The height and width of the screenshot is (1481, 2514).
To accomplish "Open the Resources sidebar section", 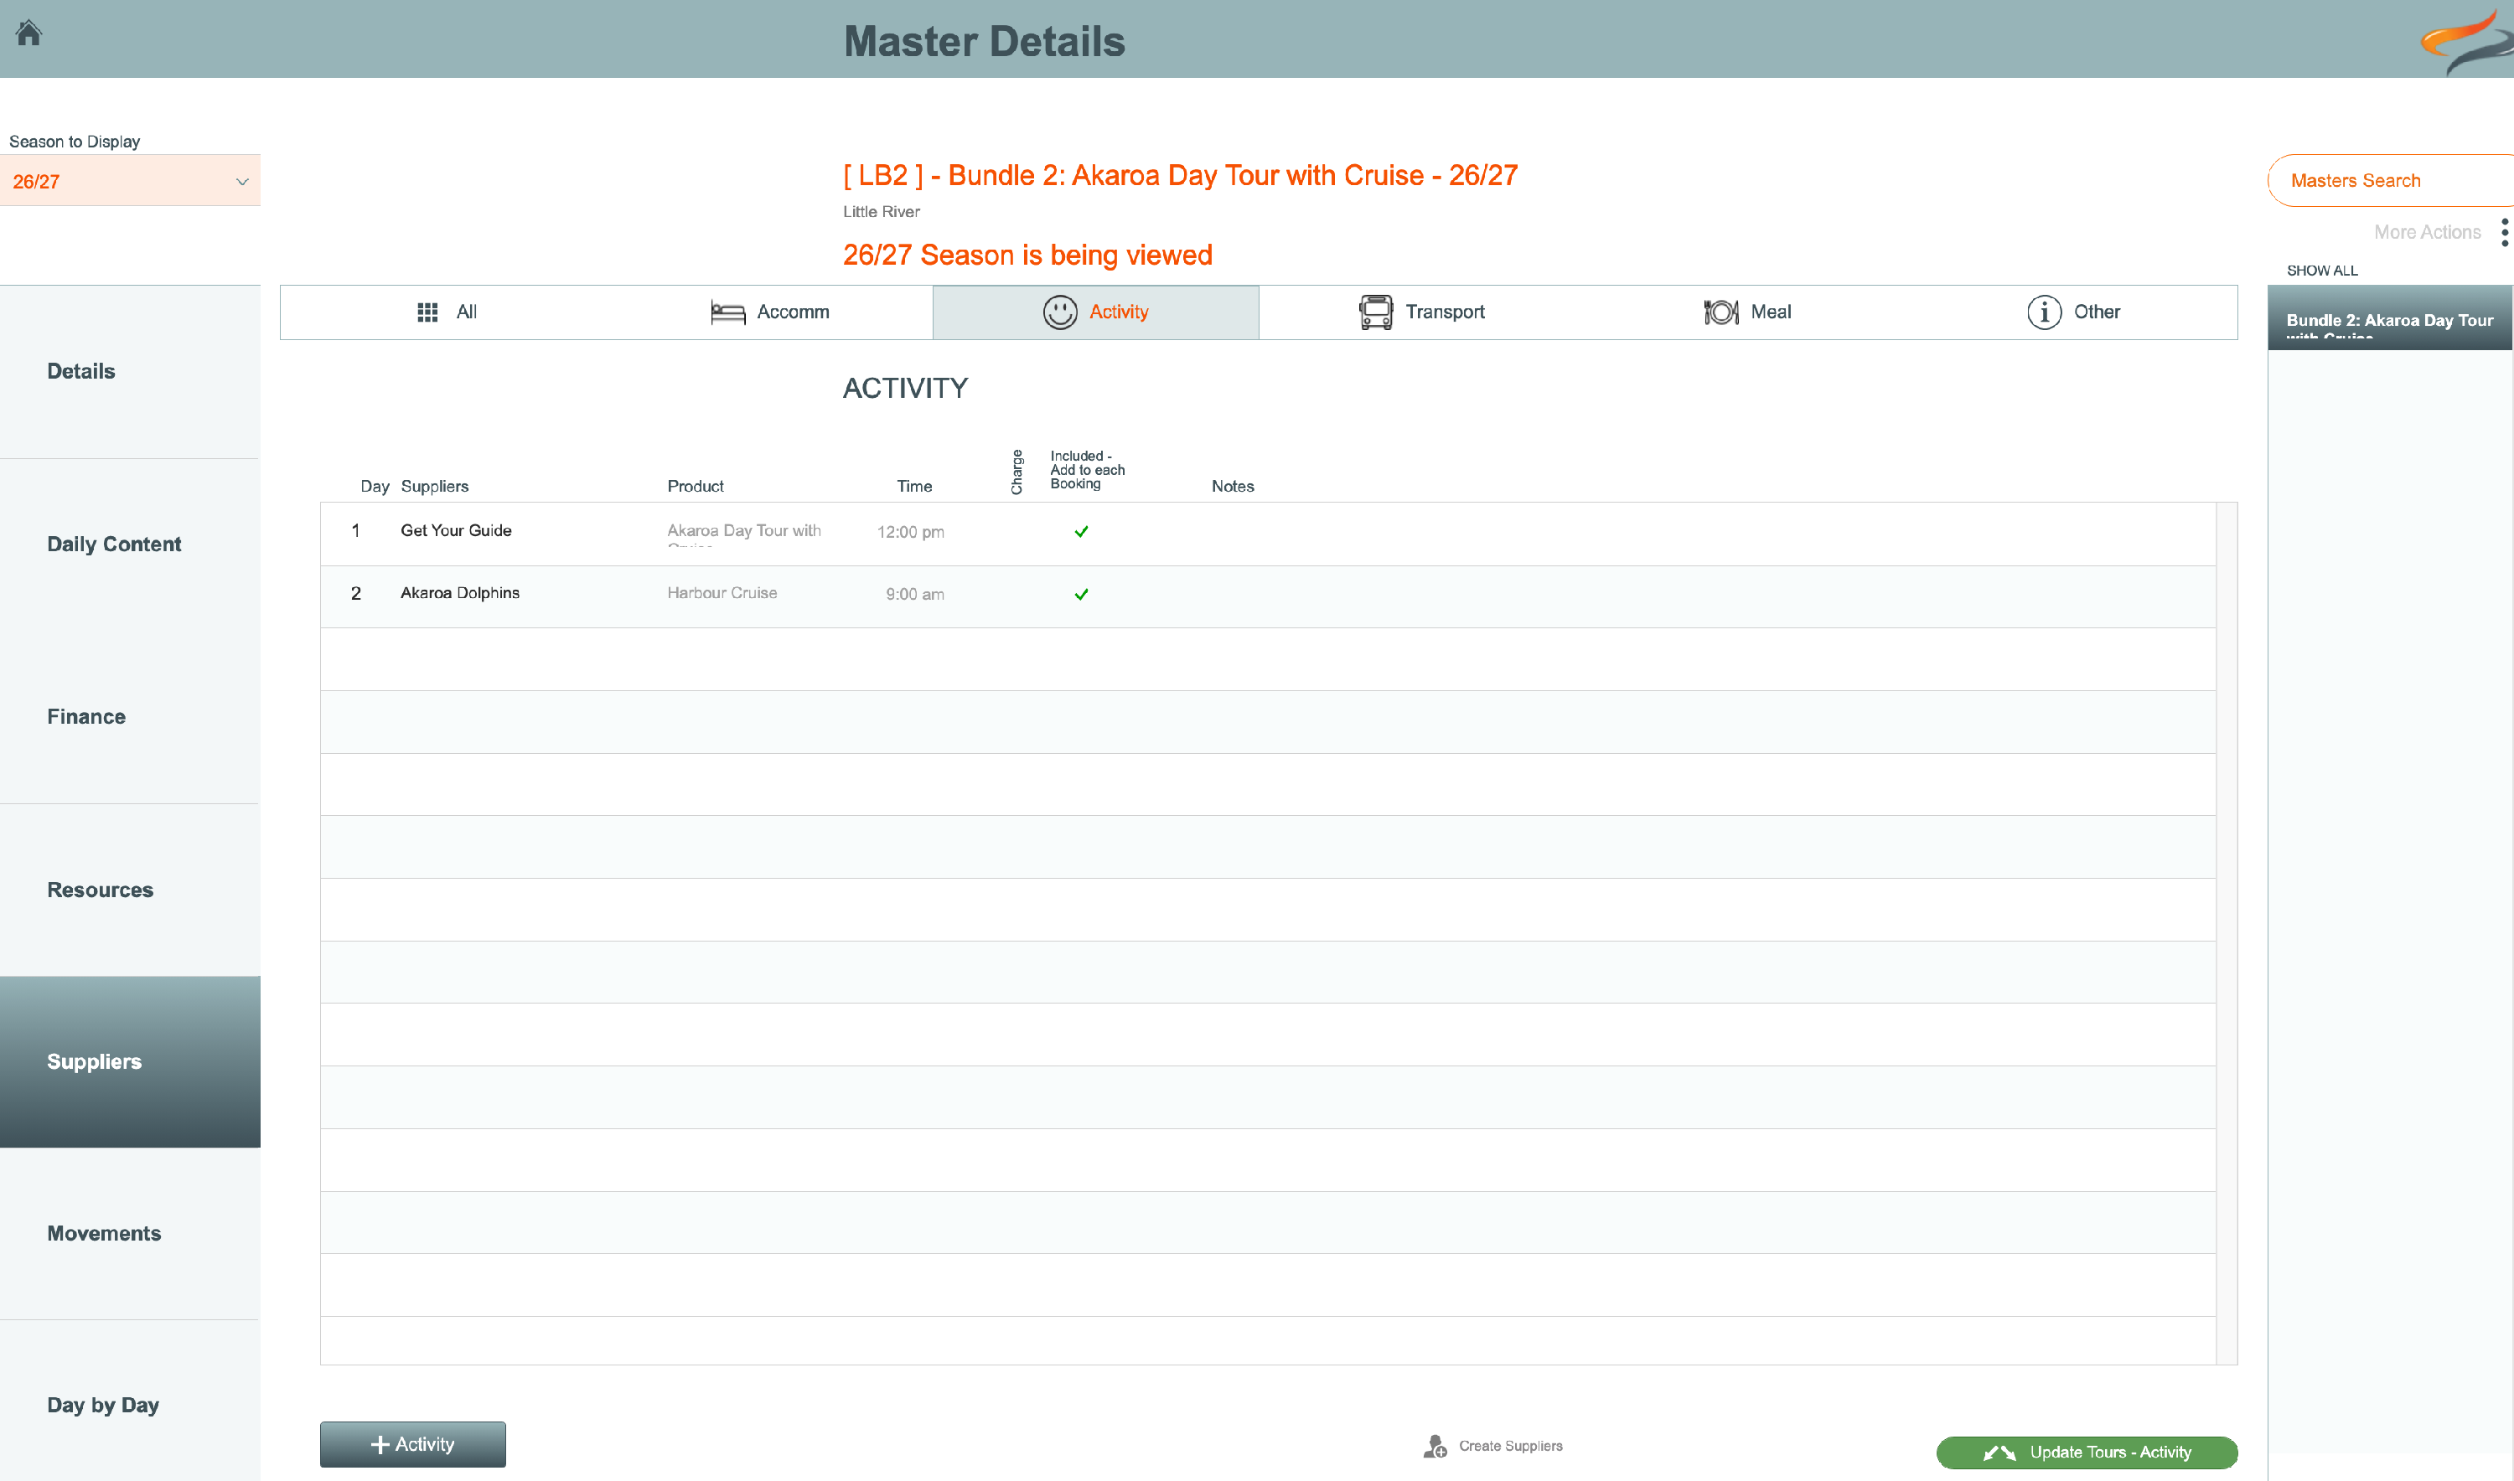I will pyautogui.click(x=130, y=890).
